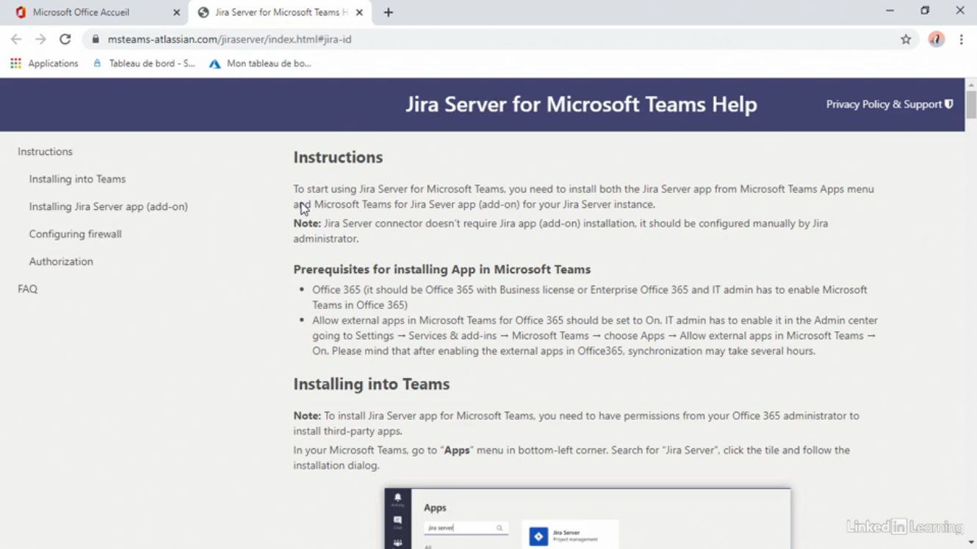Go forward to next page

(40, 40)
